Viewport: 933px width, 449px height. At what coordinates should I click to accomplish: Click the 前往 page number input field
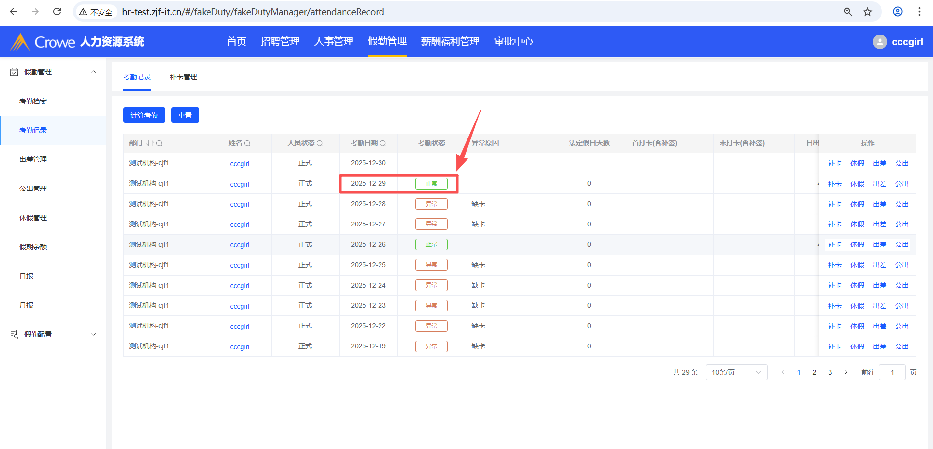[x=892, y=372]
